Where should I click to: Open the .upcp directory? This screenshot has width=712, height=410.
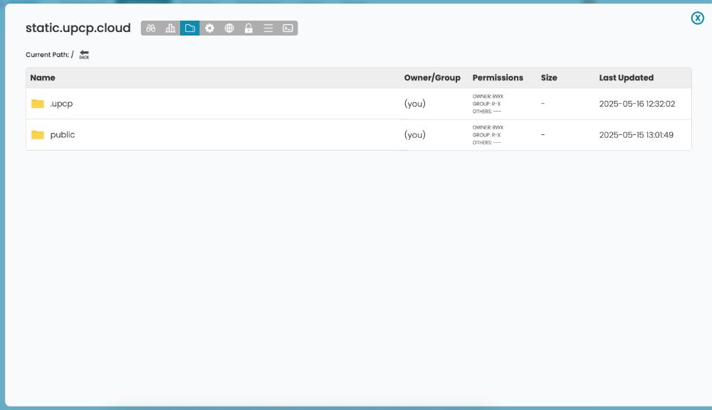click(x=61, y=104)
